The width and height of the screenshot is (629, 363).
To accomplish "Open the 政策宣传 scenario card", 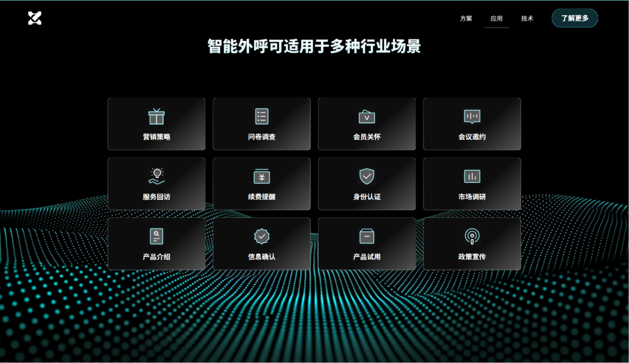I will [x=472, y=244].
